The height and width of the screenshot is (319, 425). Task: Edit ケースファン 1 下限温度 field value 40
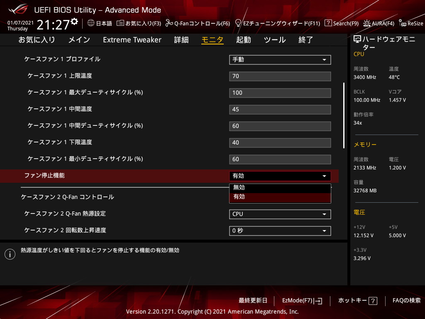pos(280,143)
